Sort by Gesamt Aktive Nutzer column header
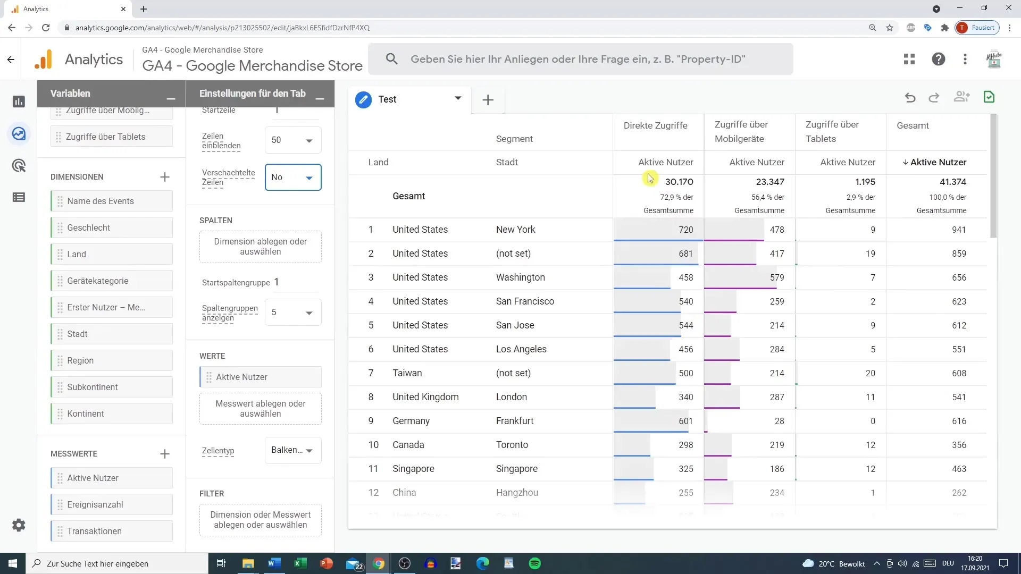Viewport: 1021px width, 574px height. 934,162
